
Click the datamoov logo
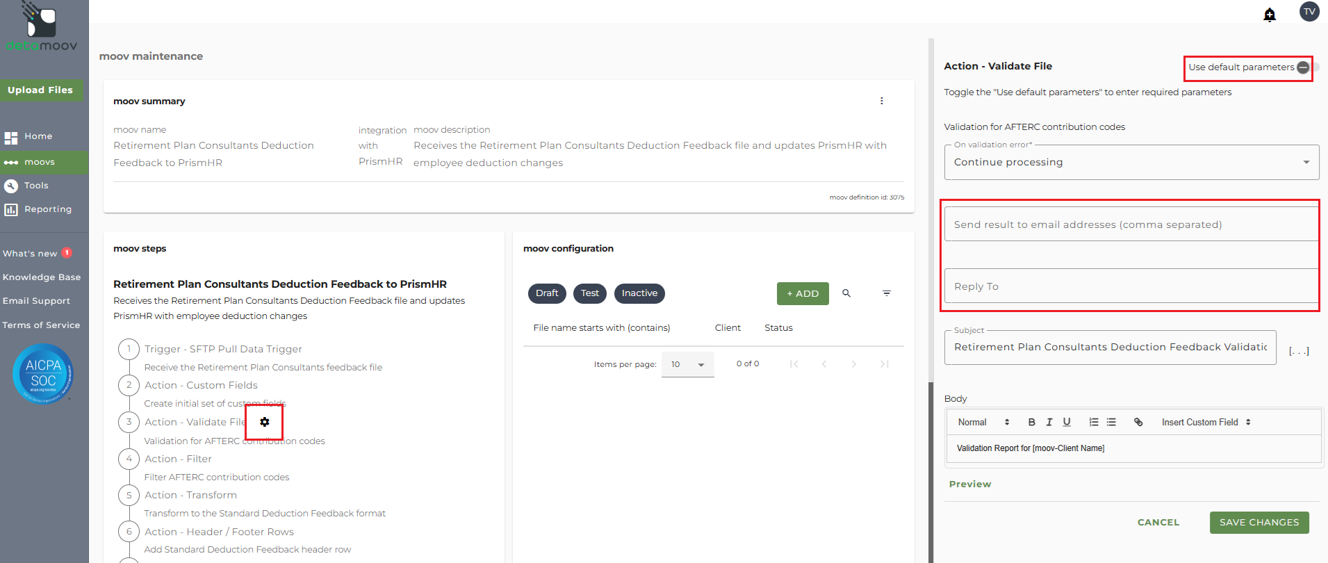pyautogui.click(x=42, y=27)
